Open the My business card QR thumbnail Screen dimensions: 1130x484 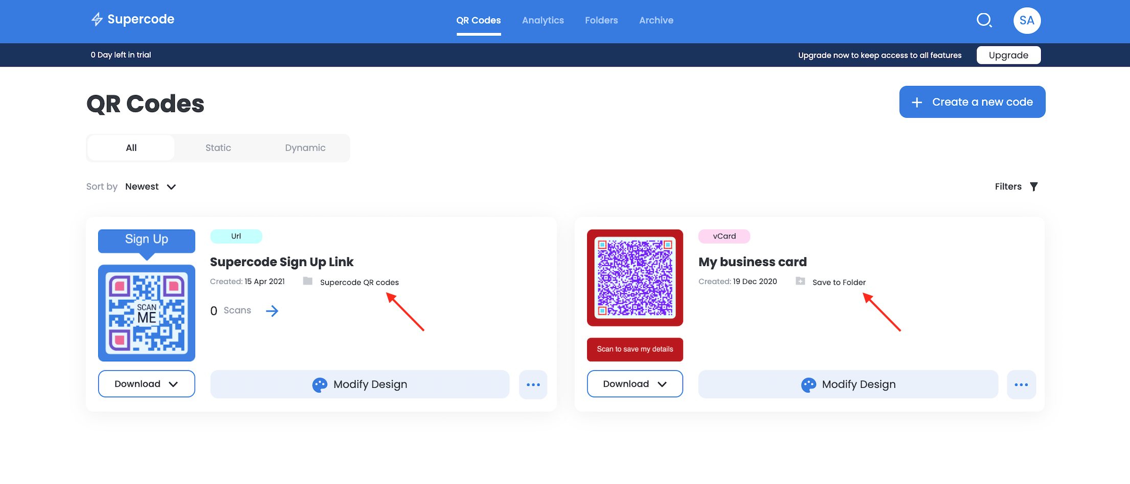pyautogui.click(x=635, y=278)
